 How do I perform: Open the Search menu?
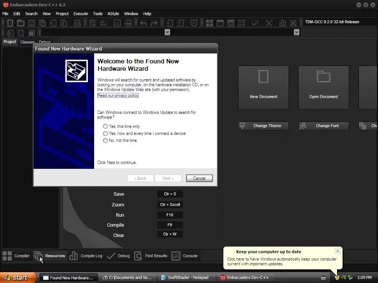[x=31, y=14]
